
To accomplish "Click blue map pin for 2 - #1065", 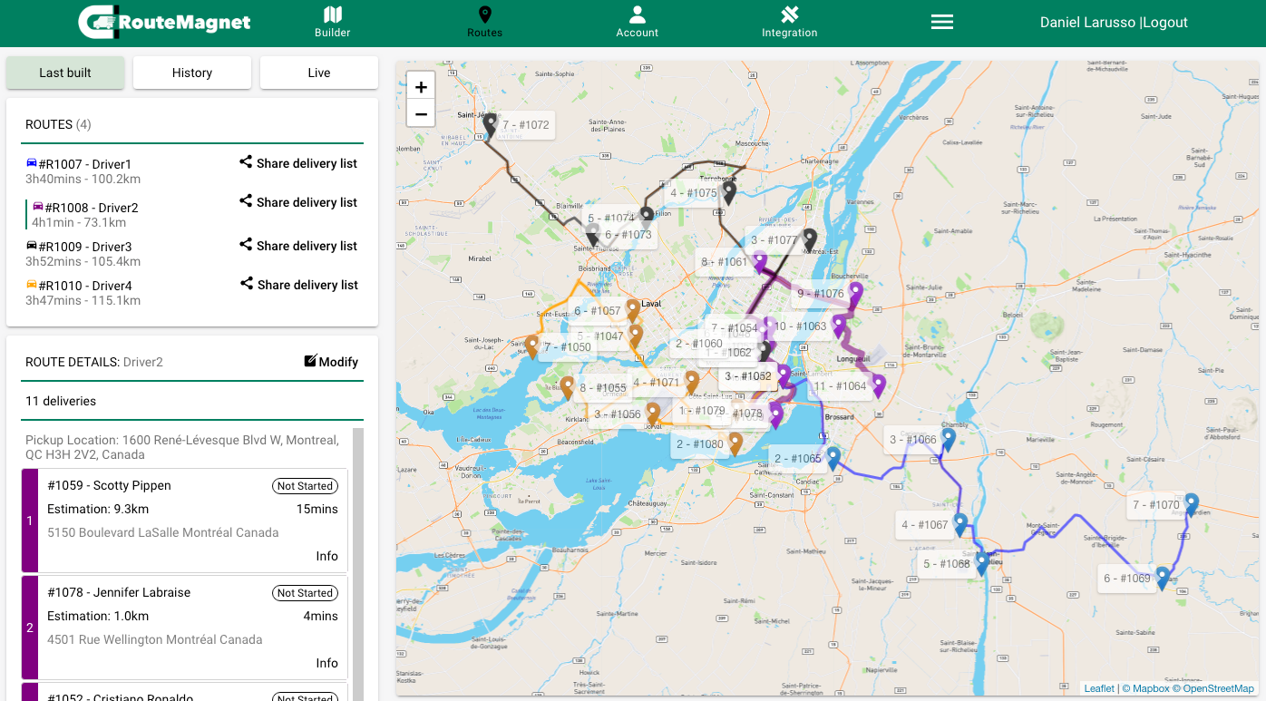I will pos(833,459).
